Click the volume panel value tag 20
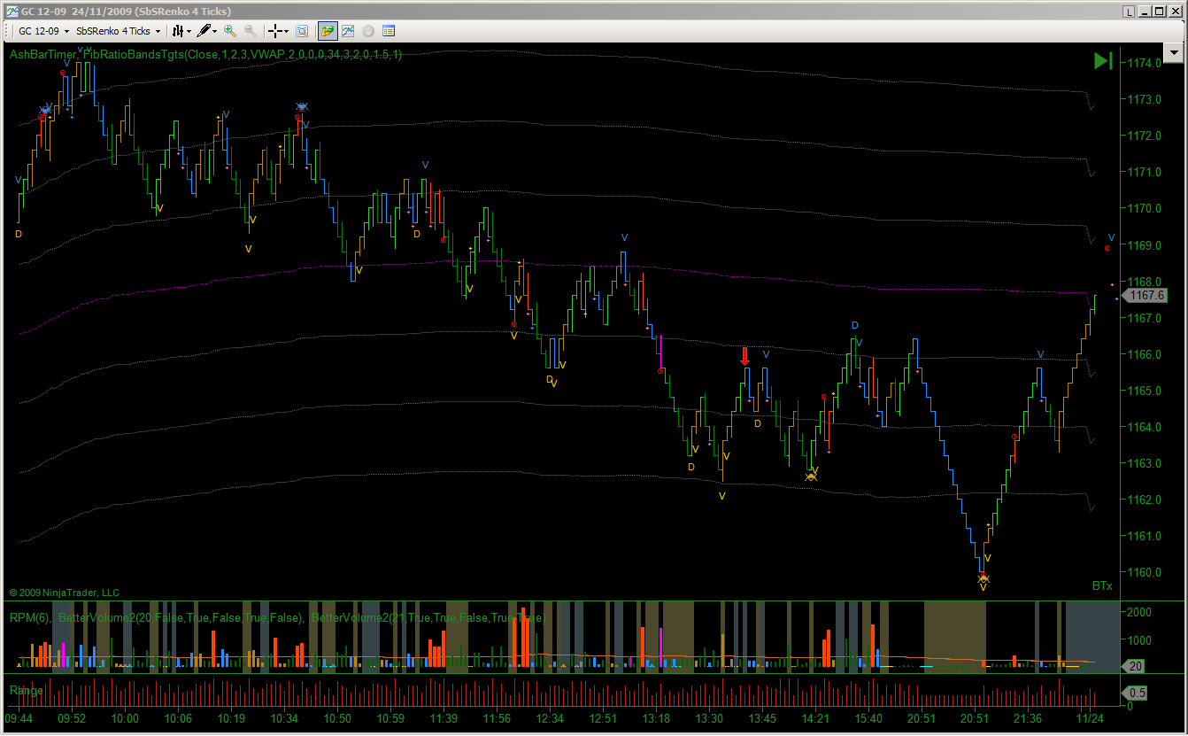This screenshot has height=736, width=1188. tap(1134, 666)
